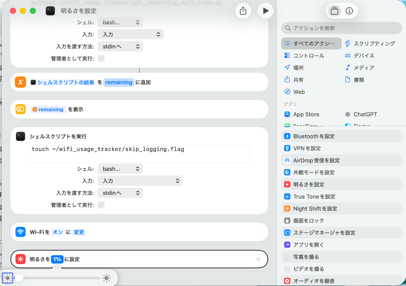Click the high-brightness icon at slider end
Screen dimensions: 406x286
[x=106, y=278]
